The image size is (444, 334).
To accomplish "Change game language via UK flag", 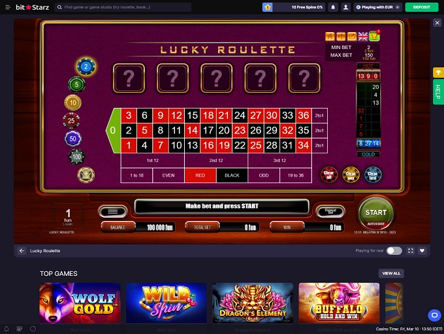I will [363, 37].
